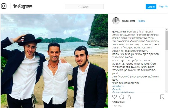Open the @reshettv mention link
Viewport: 169px width, 108px height.
tap(118, 86)
